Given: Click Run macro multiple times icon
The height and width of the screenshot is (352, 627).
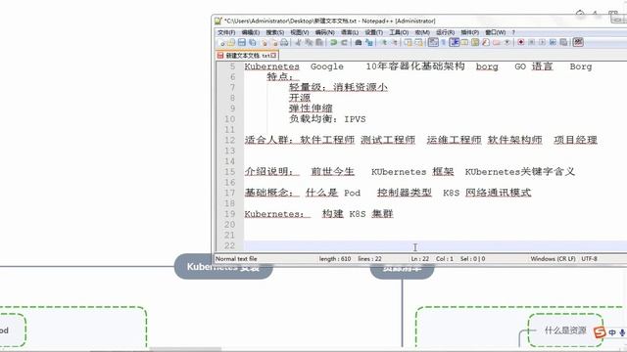Looking at the screenshot, I should coord(553,42).
